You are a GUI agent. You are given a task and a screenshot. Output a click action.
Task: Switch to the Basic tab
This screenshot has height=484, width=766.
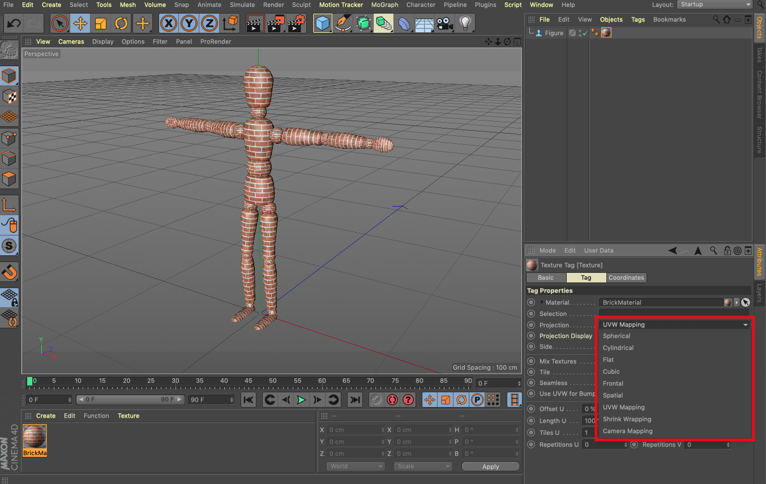click(546, 277)
